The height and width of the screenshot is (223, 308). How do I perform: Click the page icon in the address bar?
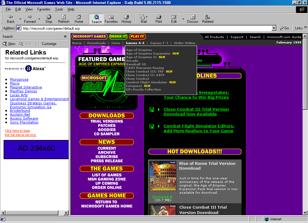[19, 28]
